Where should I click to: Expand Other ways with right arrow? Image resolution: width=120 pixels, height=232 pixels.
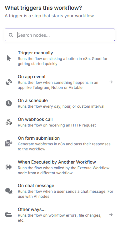click(111, 215)
